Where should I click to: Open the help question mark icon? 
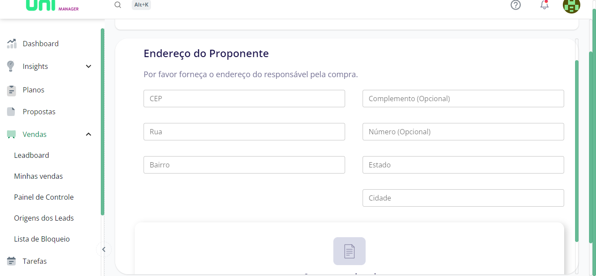pos(516,5)
